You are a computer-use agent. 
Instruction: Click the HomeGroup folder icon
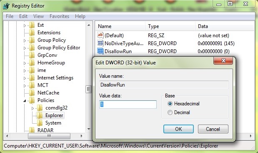pos(32,63)
